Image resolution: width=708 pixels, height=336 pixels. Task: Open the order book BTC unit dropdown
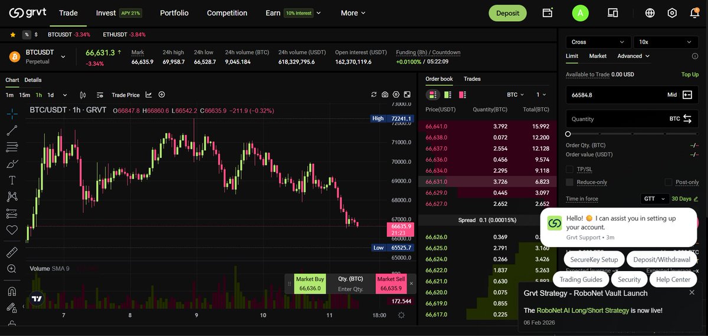point(516,94)
